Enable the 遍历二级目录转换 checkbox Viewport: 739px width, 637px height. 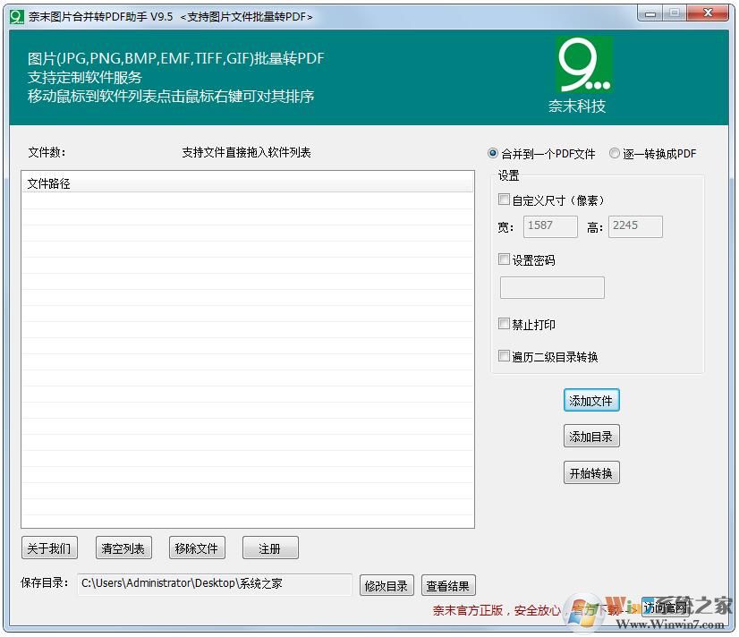[x=504, y=355]
